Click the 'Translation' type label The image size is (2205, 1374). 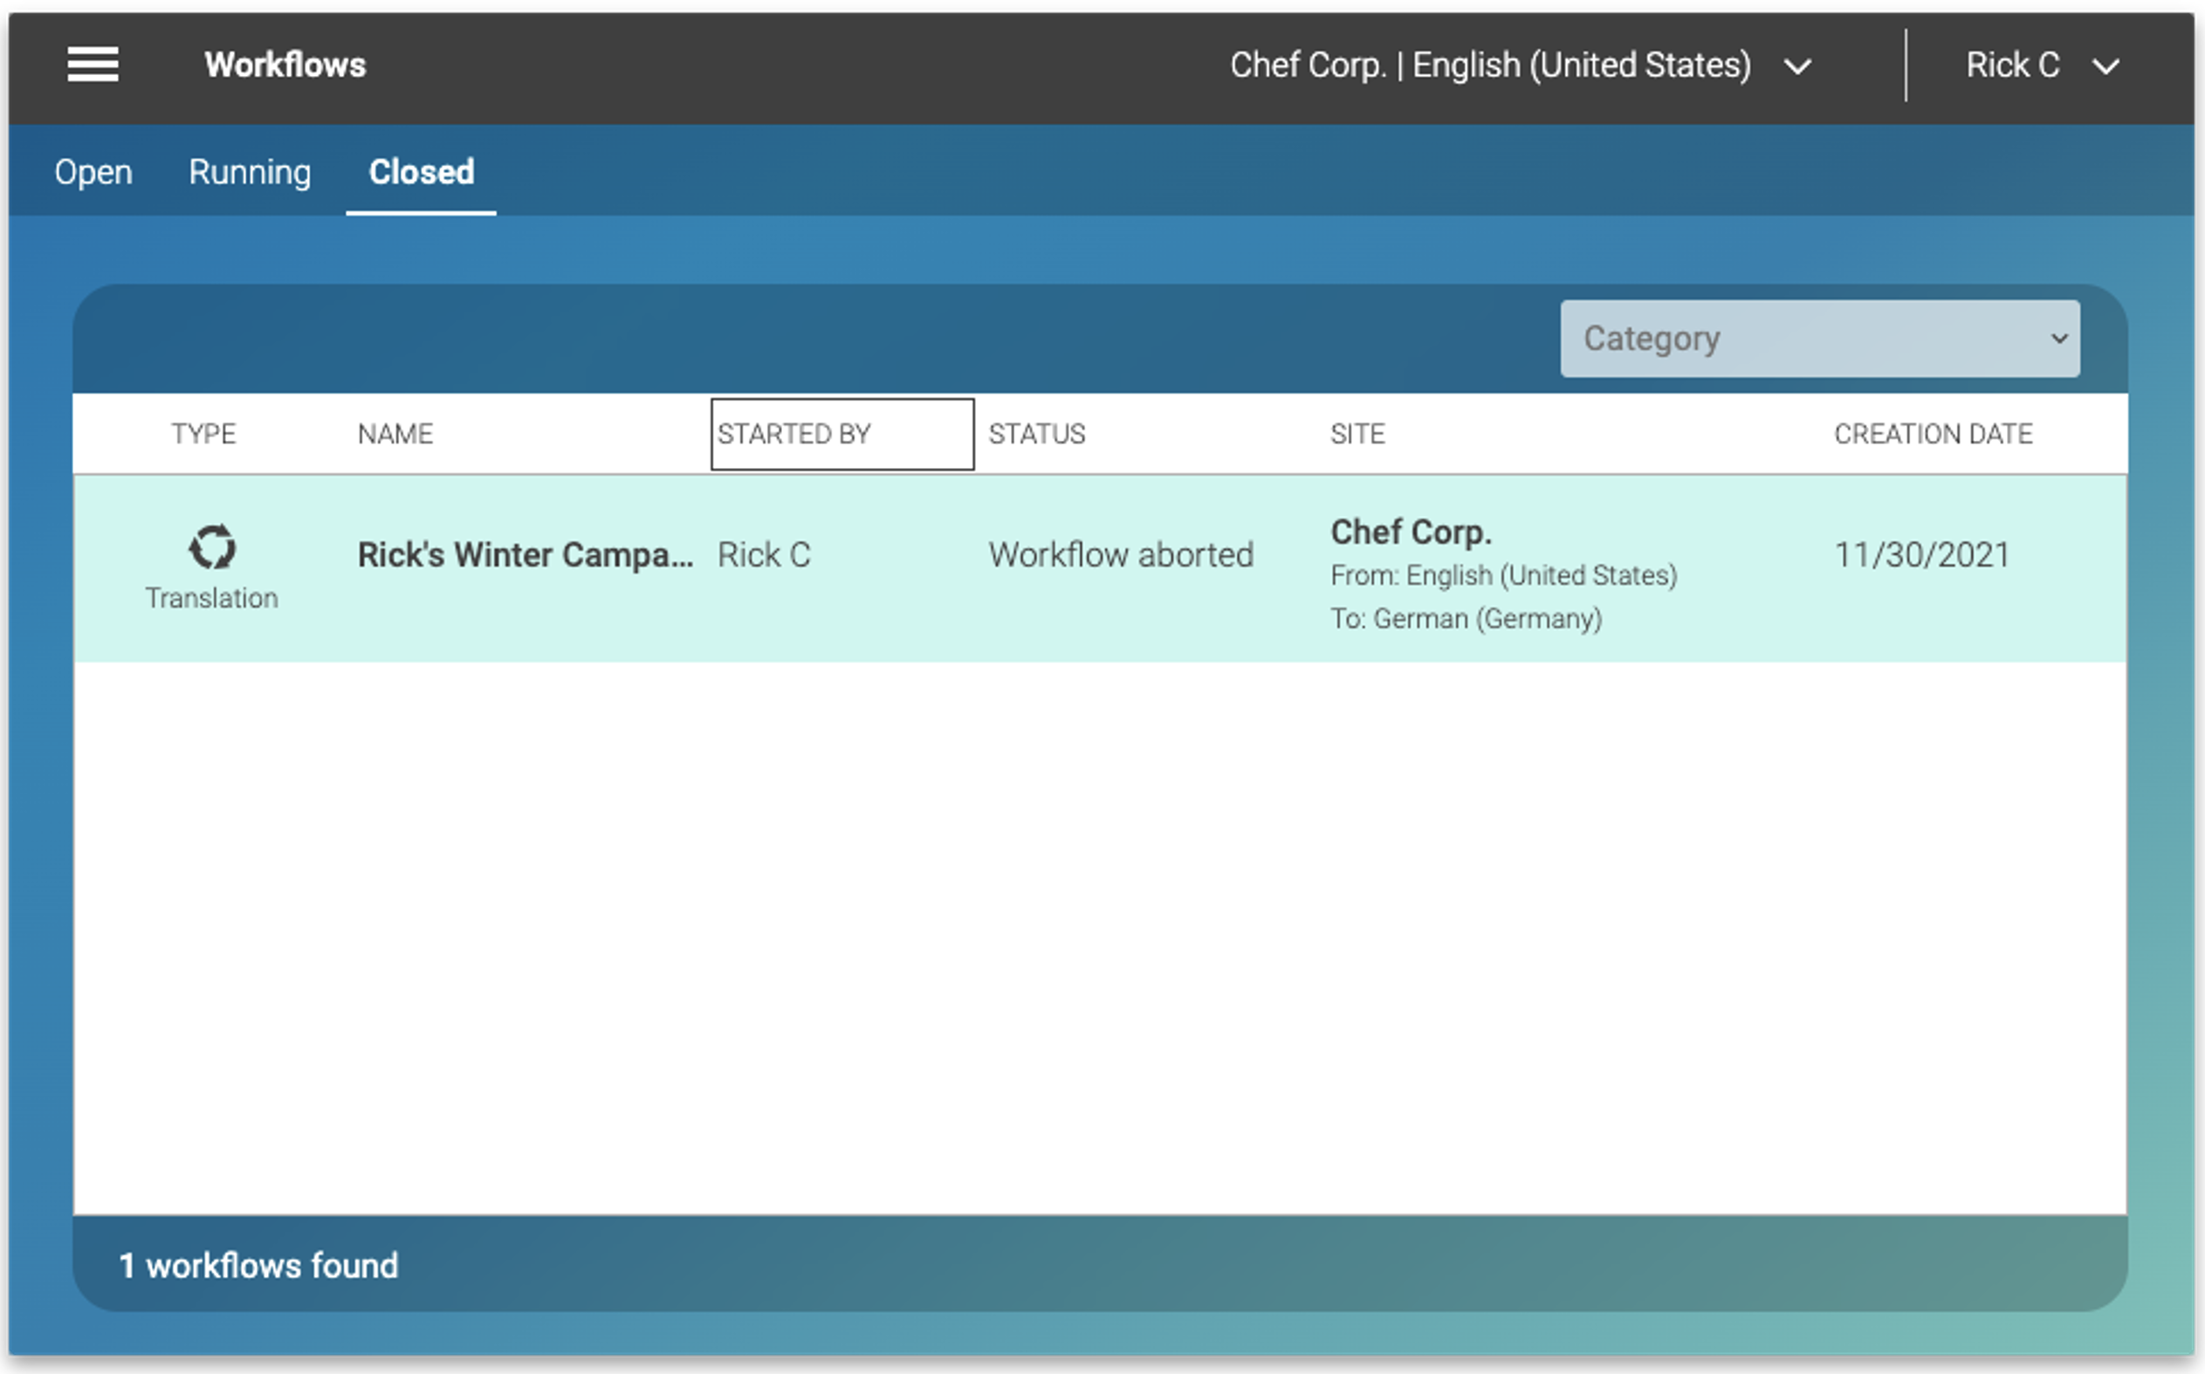click(212, 598)
